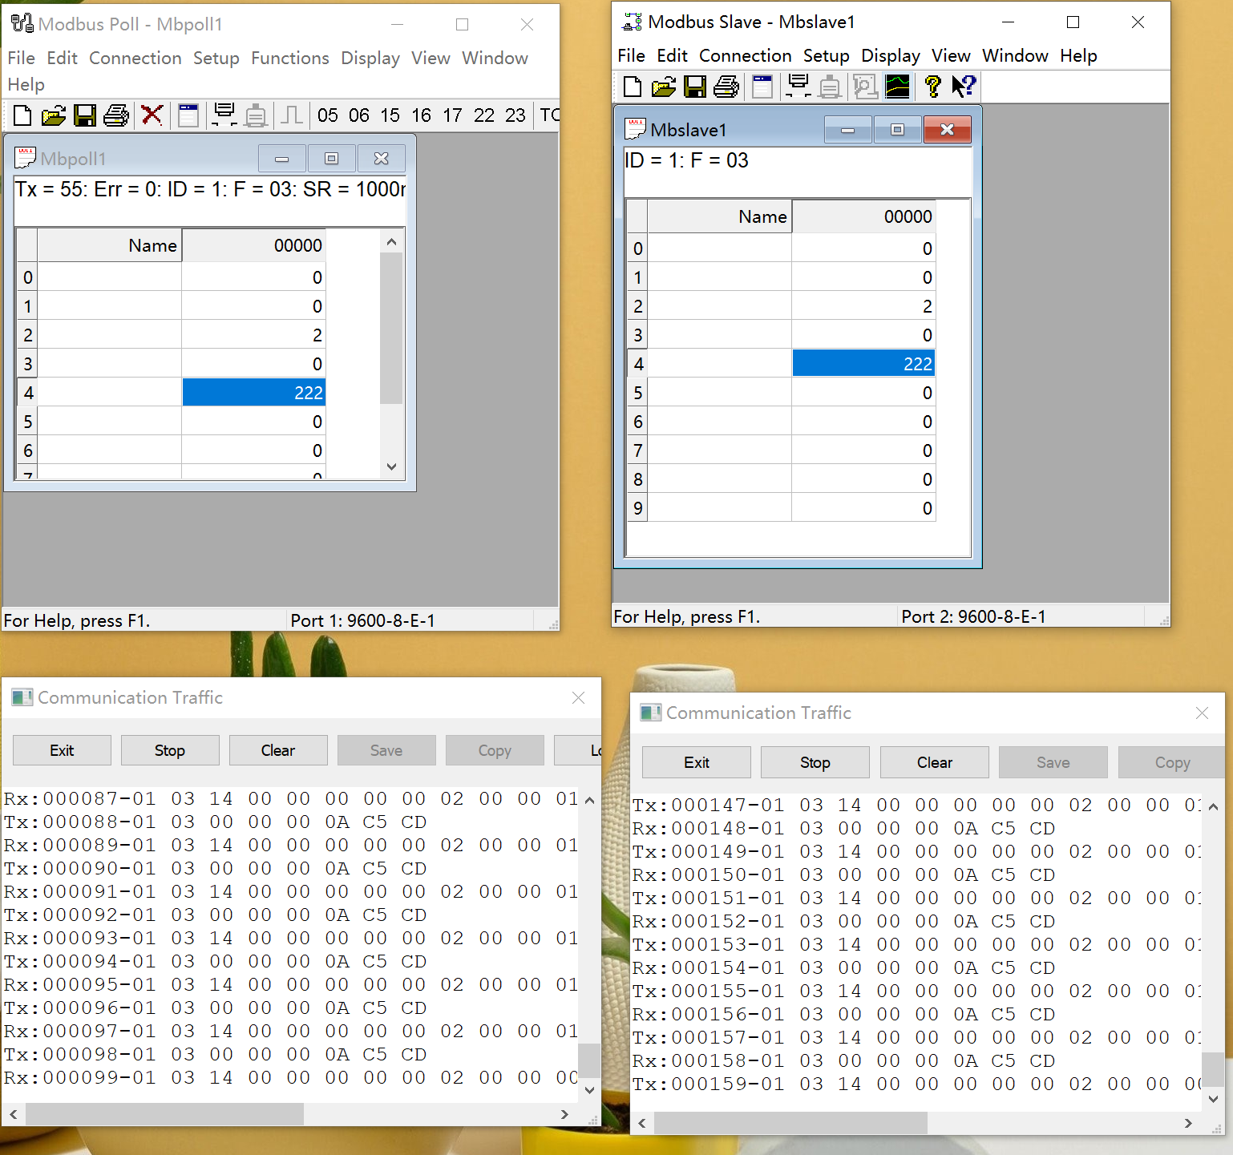1233x1155 pixels.
Task: Click left traffic window vertical scroll up arrow
Action: click(x=589, y=800)
